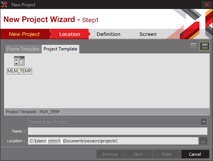Screen dimensions: 213x161
Task: Cancel the New Project wizard
Action: pos(195,154)
